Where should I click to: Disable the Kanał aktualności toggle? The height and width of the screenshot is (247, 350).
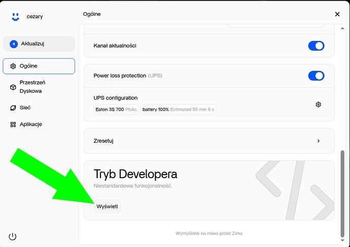pos(316,46)
